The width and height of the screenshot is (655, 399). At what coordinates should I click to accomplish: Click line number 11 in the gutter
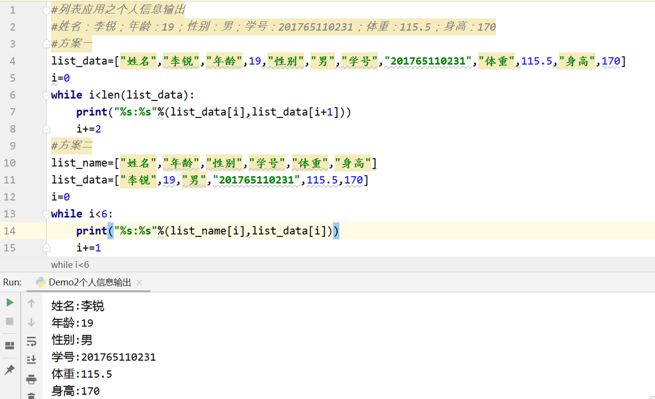click(x=10, y=180)
